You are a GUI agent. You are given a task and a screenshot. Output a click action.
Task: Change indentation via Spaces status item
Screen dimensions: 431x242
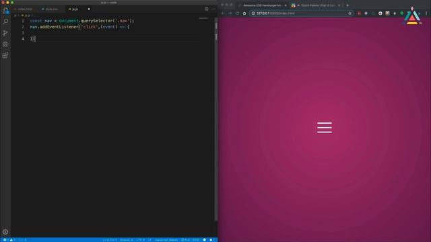(127, 240)
